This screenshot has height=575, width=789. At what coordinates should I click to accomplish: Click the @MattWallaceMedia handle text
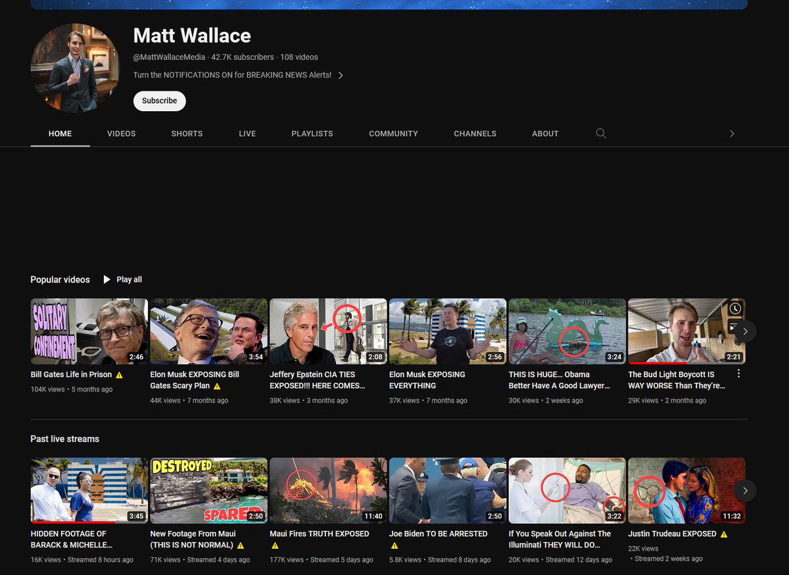(170, 57)
